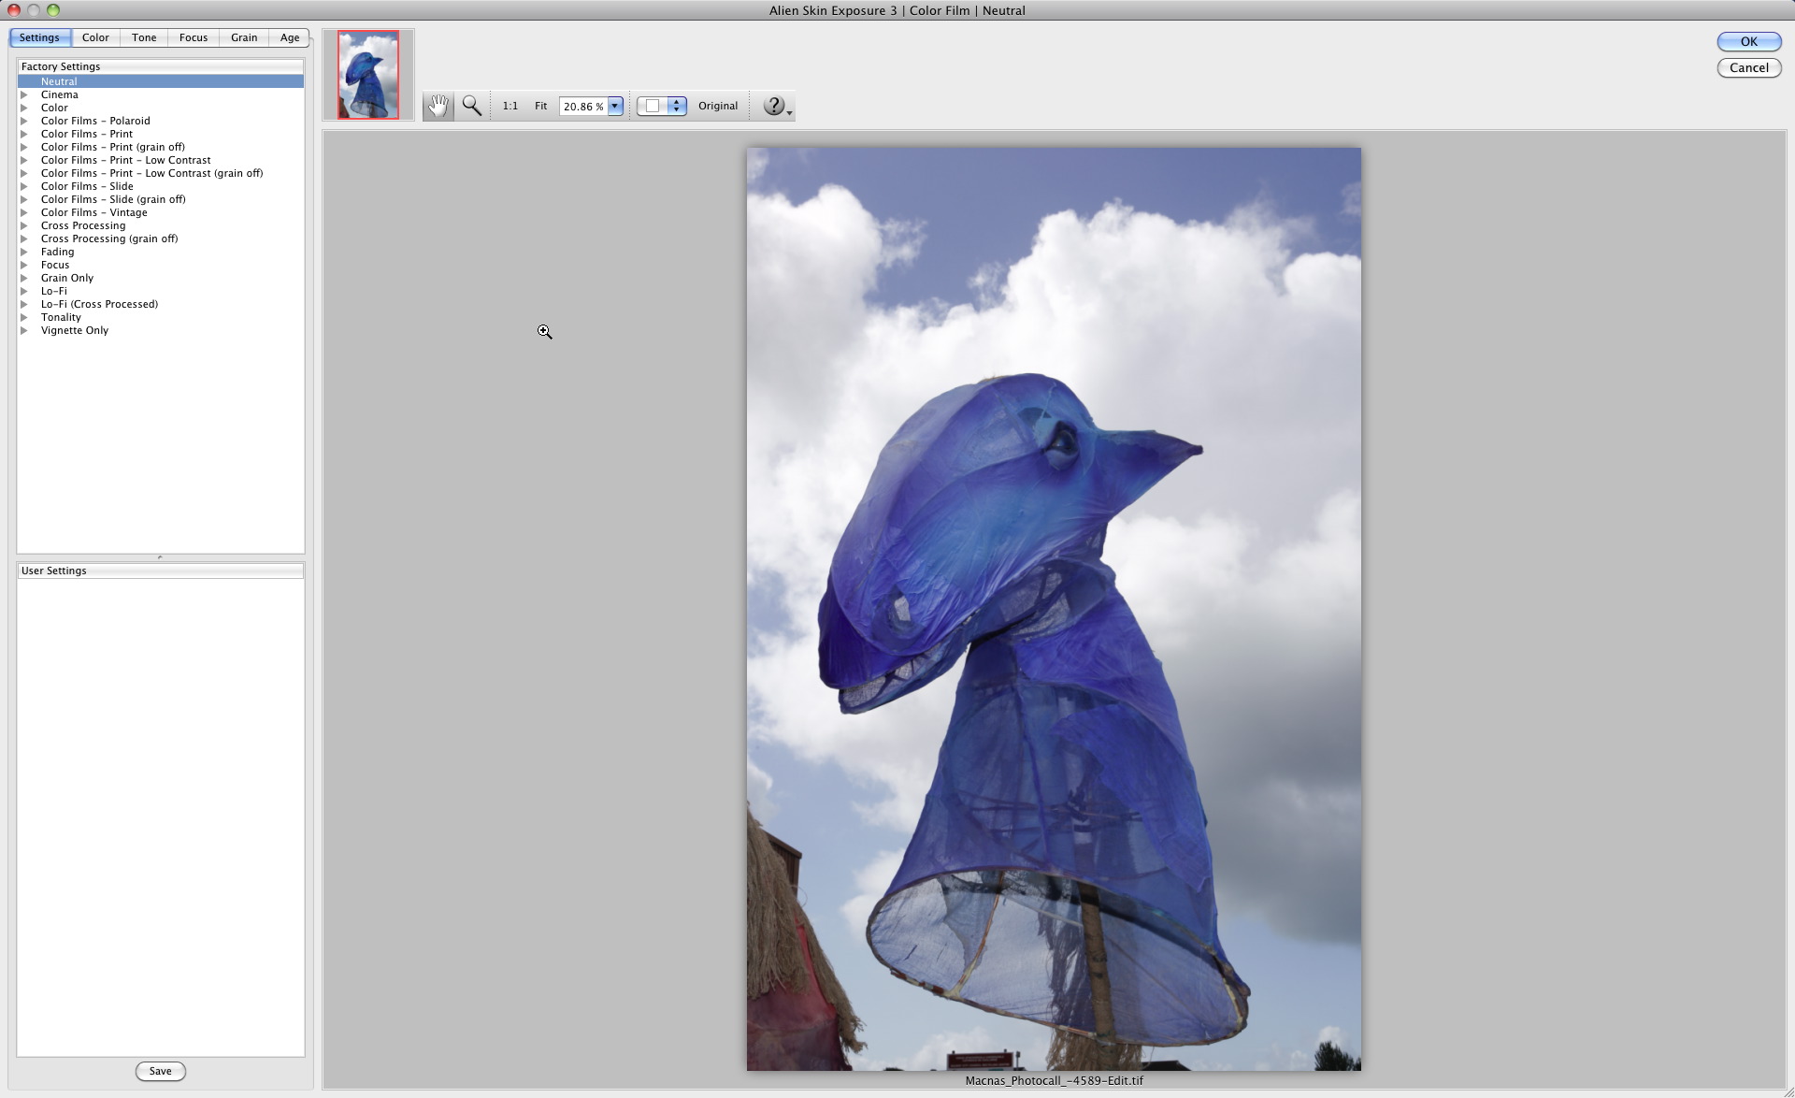This screenshot has width=1795, height=1098.
Task: Click the navigator thumbnail of the blue bird
Action: click(368, 75)
